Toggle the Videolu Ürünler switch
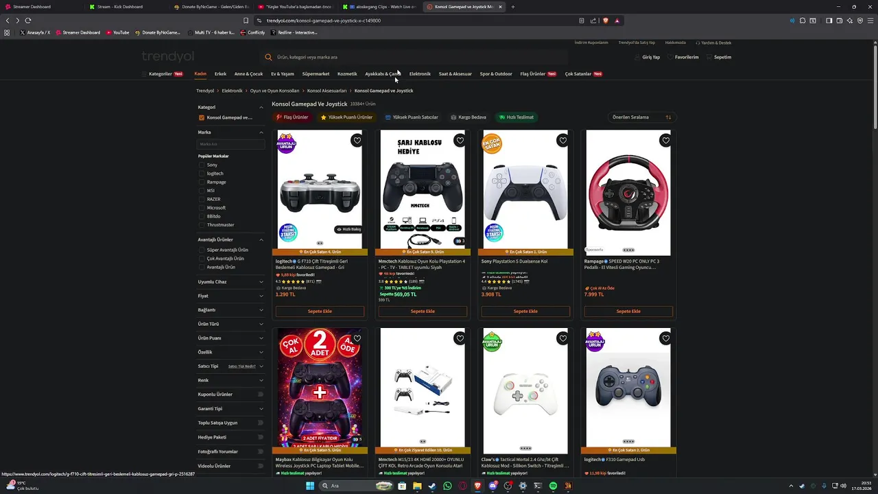Viewport: 878px width, 494px height. point(261,466)
